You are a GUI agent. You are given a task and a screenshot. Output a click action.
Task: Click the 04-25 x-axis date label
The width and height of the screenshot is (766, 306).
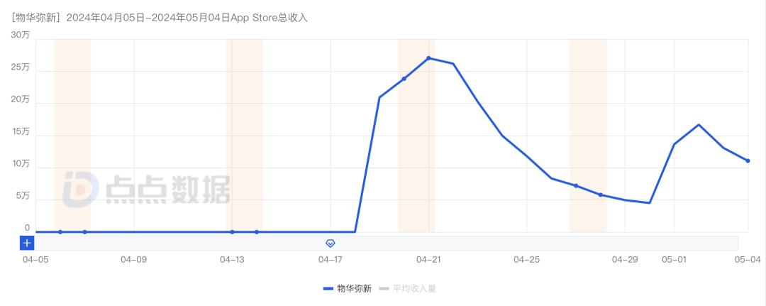pos(526,260)
